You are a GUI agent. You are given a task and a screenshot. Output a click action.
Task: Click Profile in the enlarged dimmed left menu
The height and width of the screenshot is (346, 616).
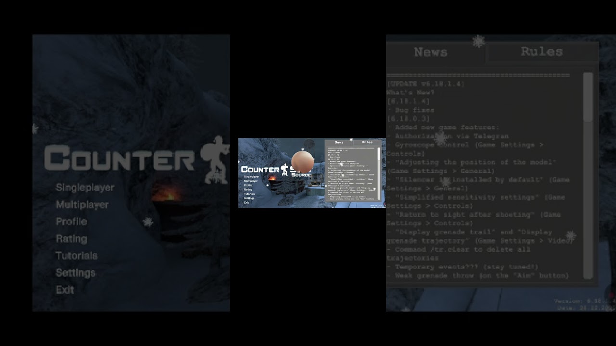[x=71, y=222]
